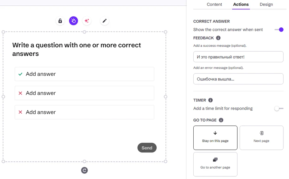
Task: Toggle the green checkmark on first answer
Action: click(x=20, y=74)
